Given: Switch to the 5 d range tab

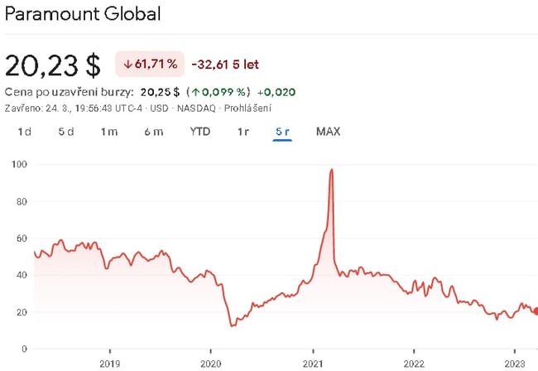Looking at the screenshot, I should 66,132.
